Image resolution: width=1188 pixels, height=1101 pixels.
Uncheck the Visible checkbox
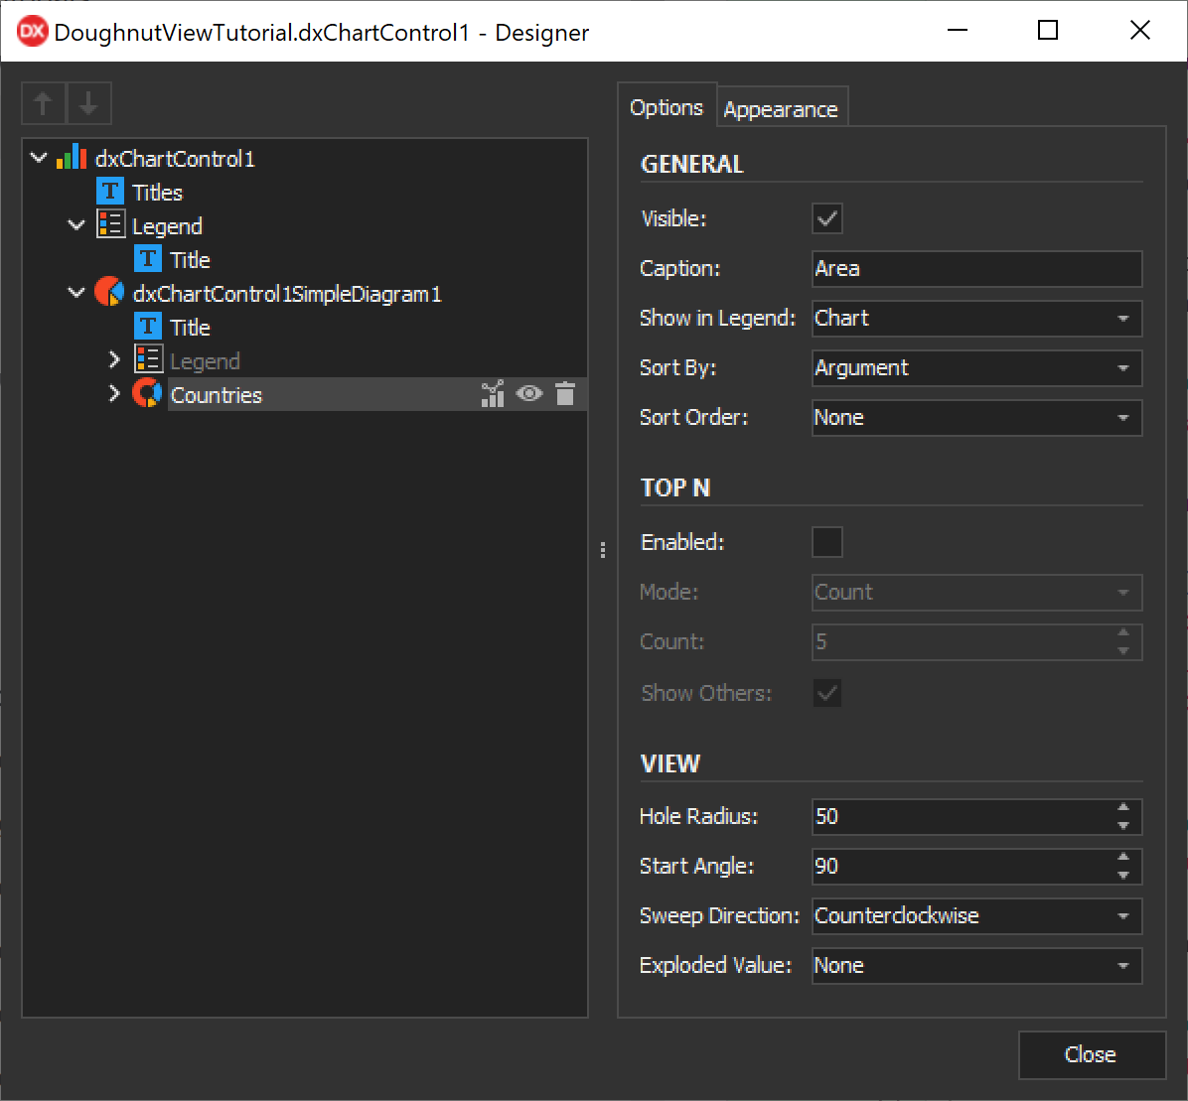point(827,218)
